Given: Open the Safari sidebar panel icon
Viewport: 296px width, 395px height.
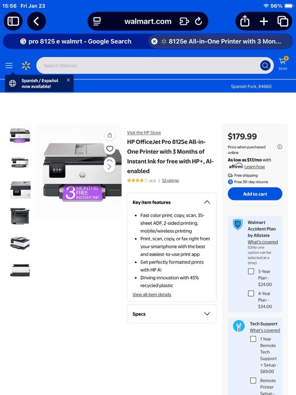Looking at the screenshot, I should pyautogui.click(x=13, y=21).
